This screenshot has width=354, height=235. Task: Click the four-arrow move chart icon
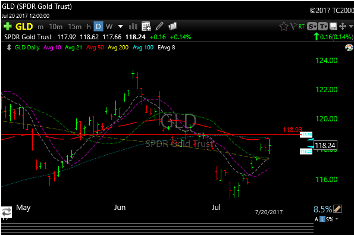coord(343,26)
